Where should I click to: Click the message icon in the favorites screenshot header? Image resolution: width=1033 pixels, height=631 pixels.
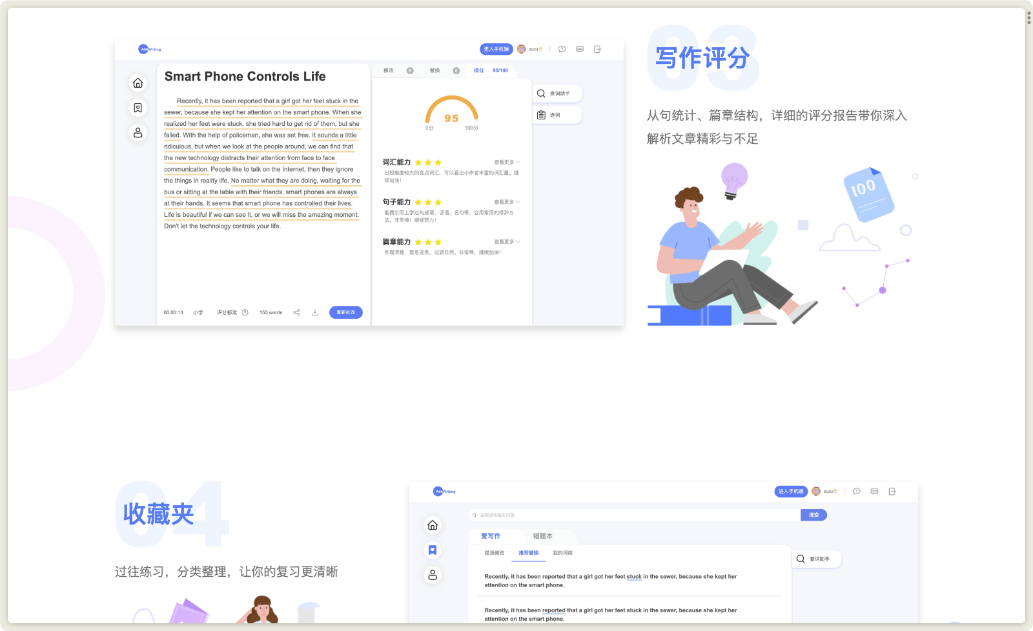874,492
